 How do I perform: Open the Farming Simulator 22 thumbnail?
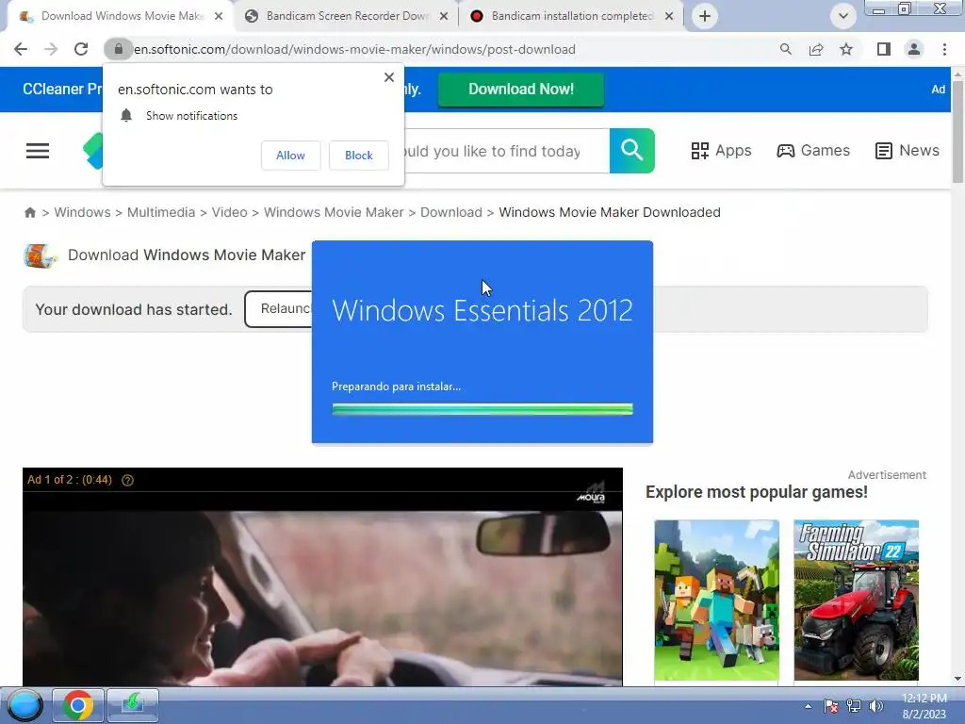856,601
